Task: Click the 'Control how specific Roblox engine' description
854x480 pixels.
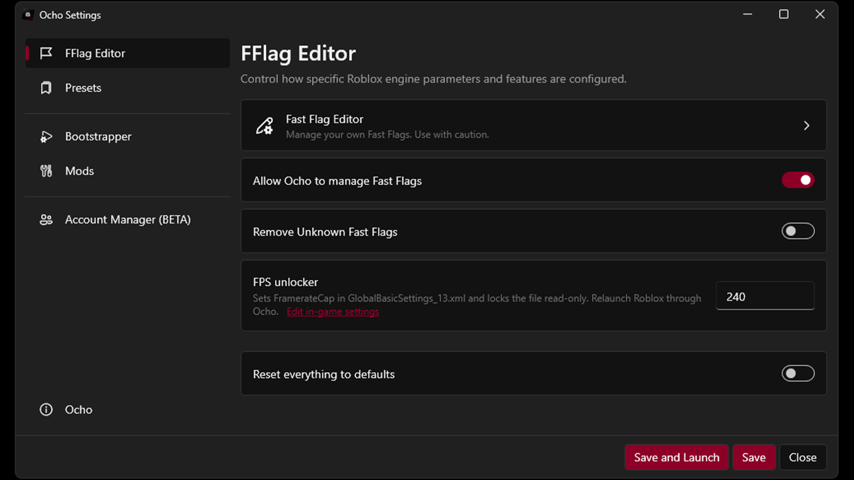Action: [433, 79]
